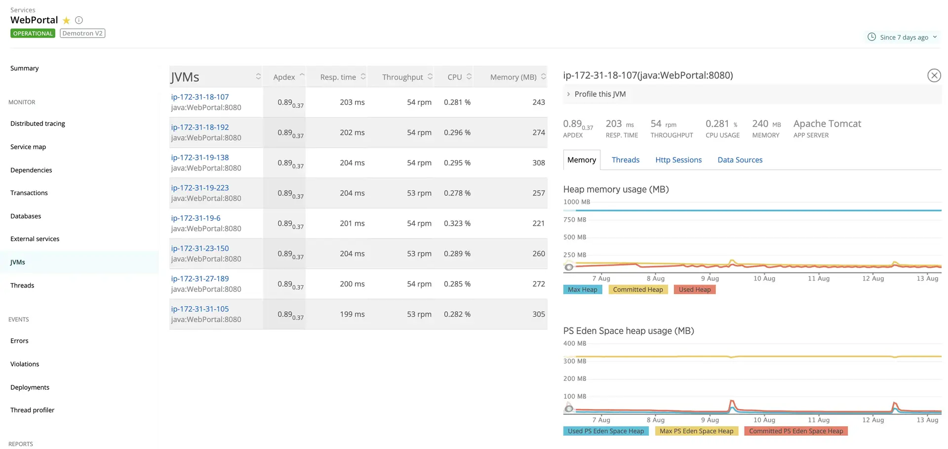The height and width of the screenshot is (449, 948).
Task: Switch to the Threads tab
Action: click(625, 160)
